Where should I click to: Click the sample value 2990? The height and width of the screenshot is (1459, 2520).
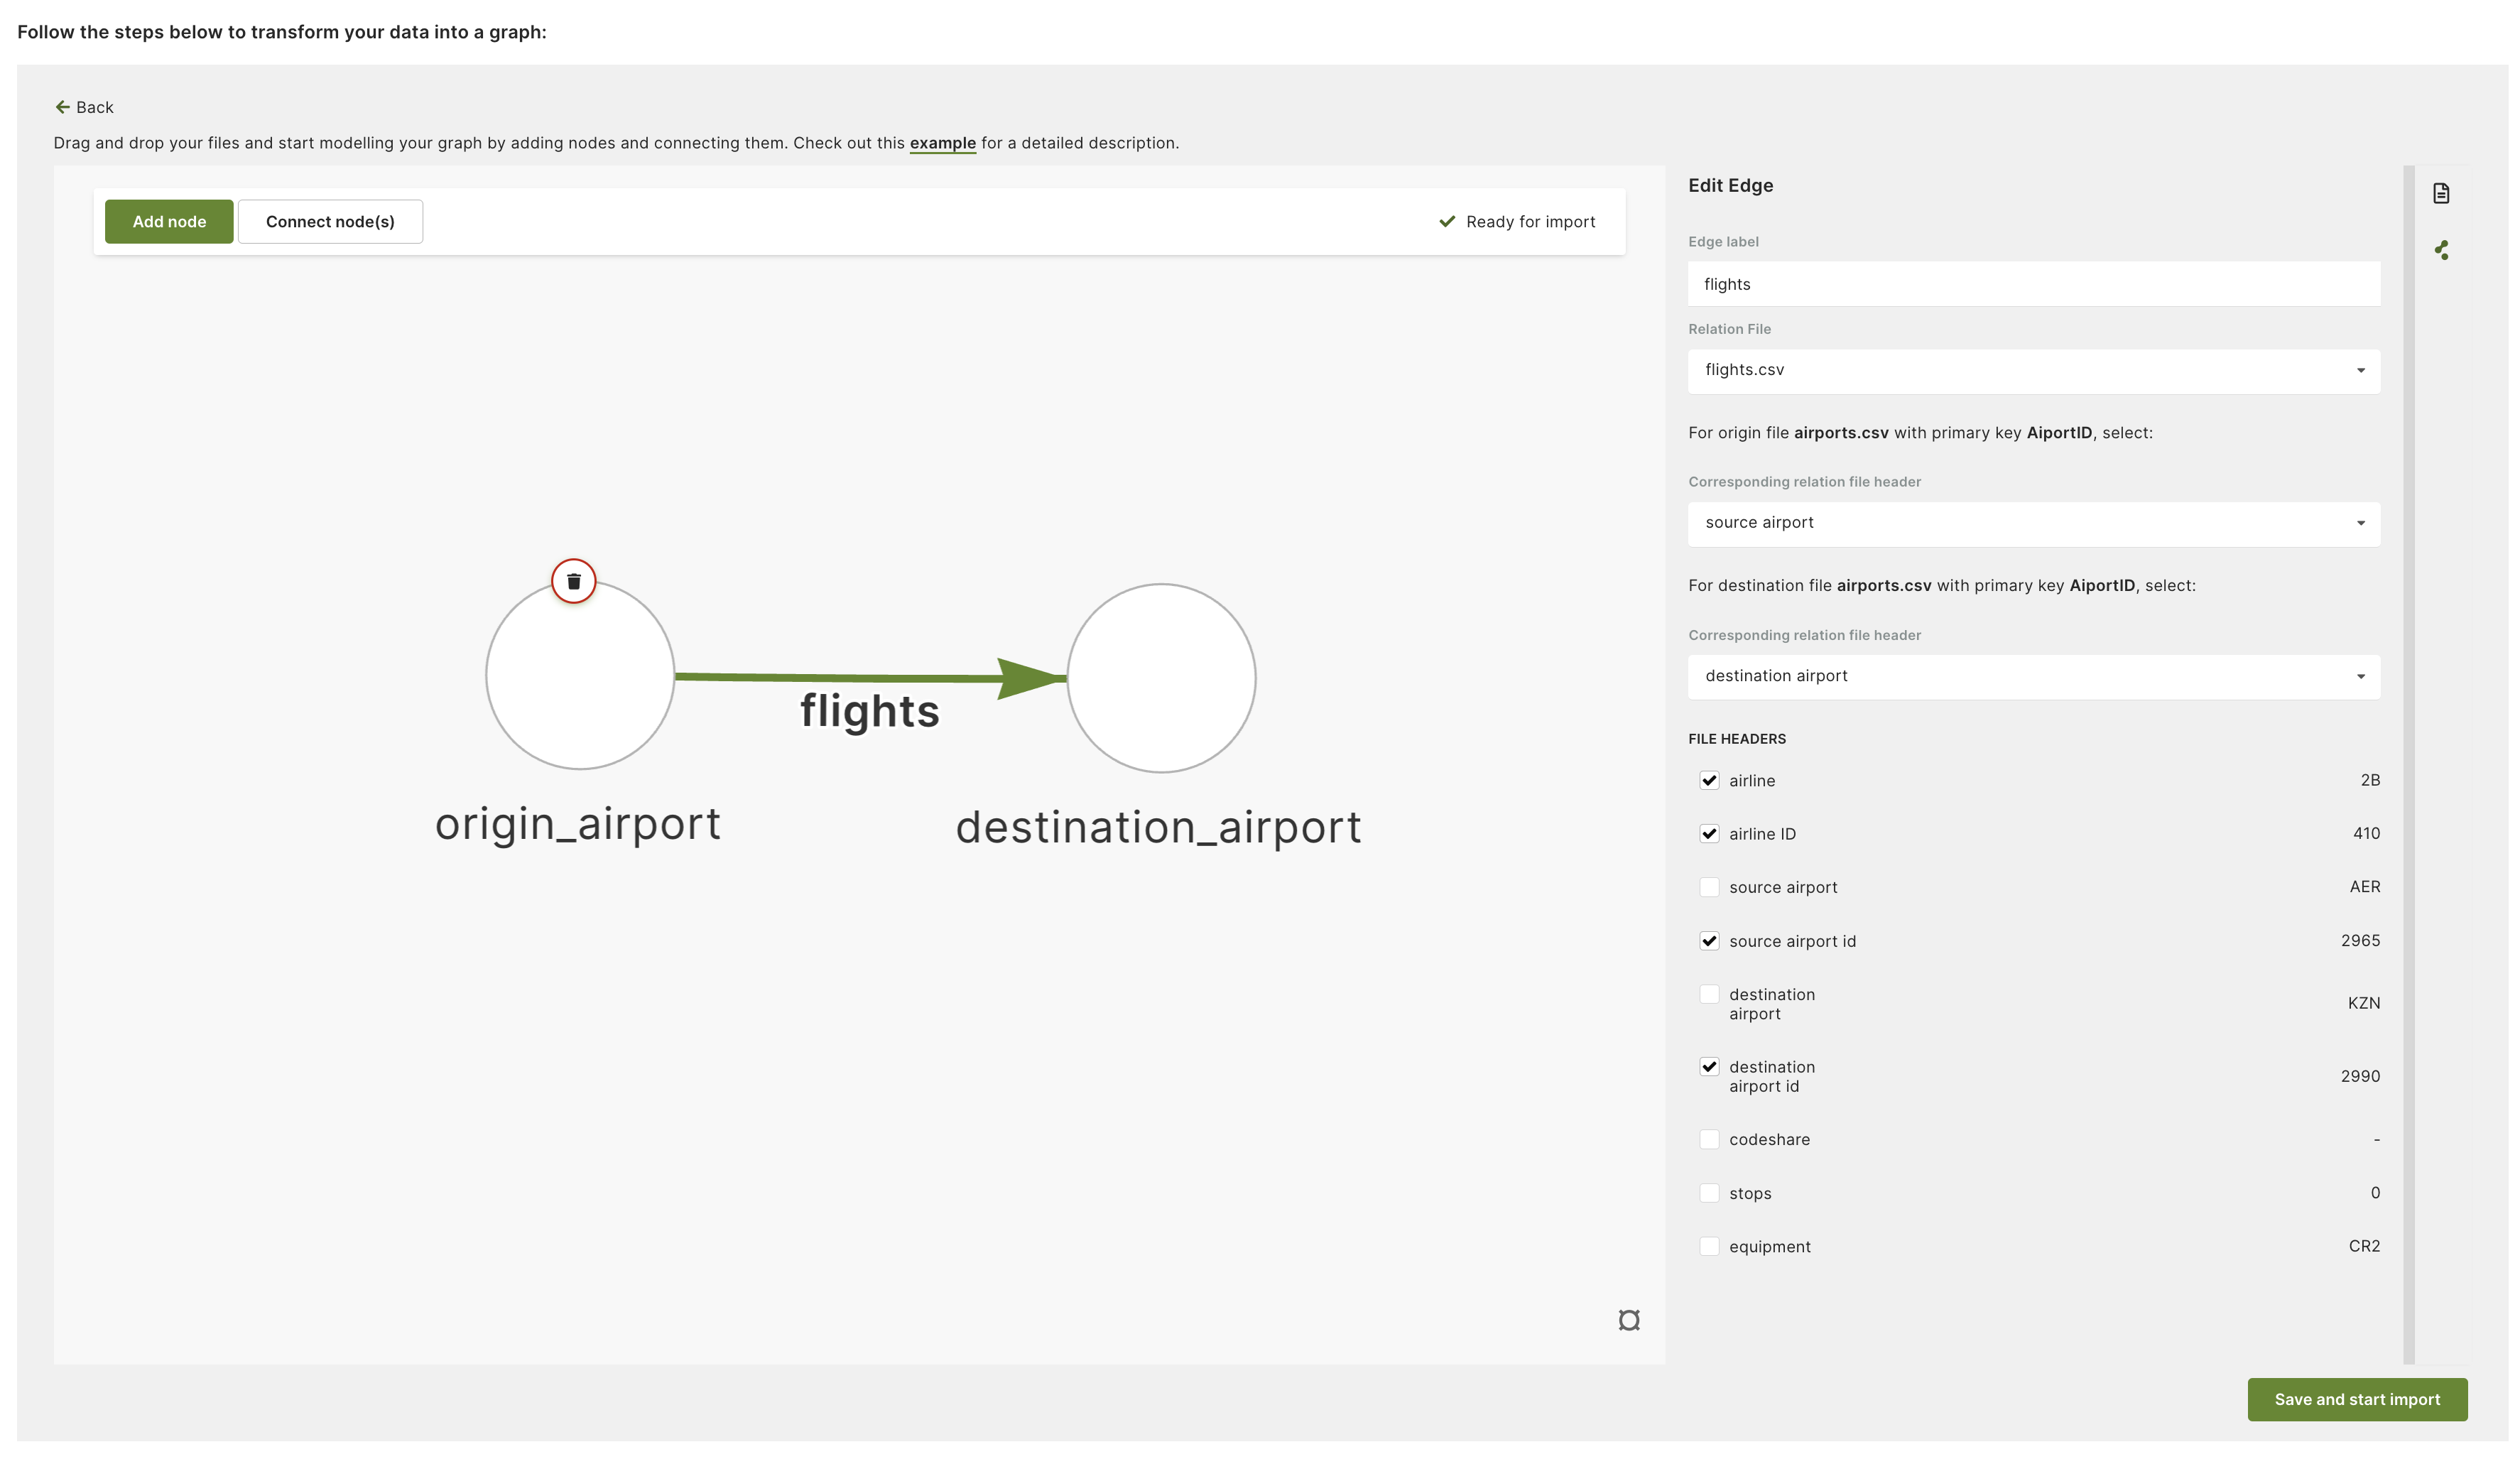click(2360, 1076)
